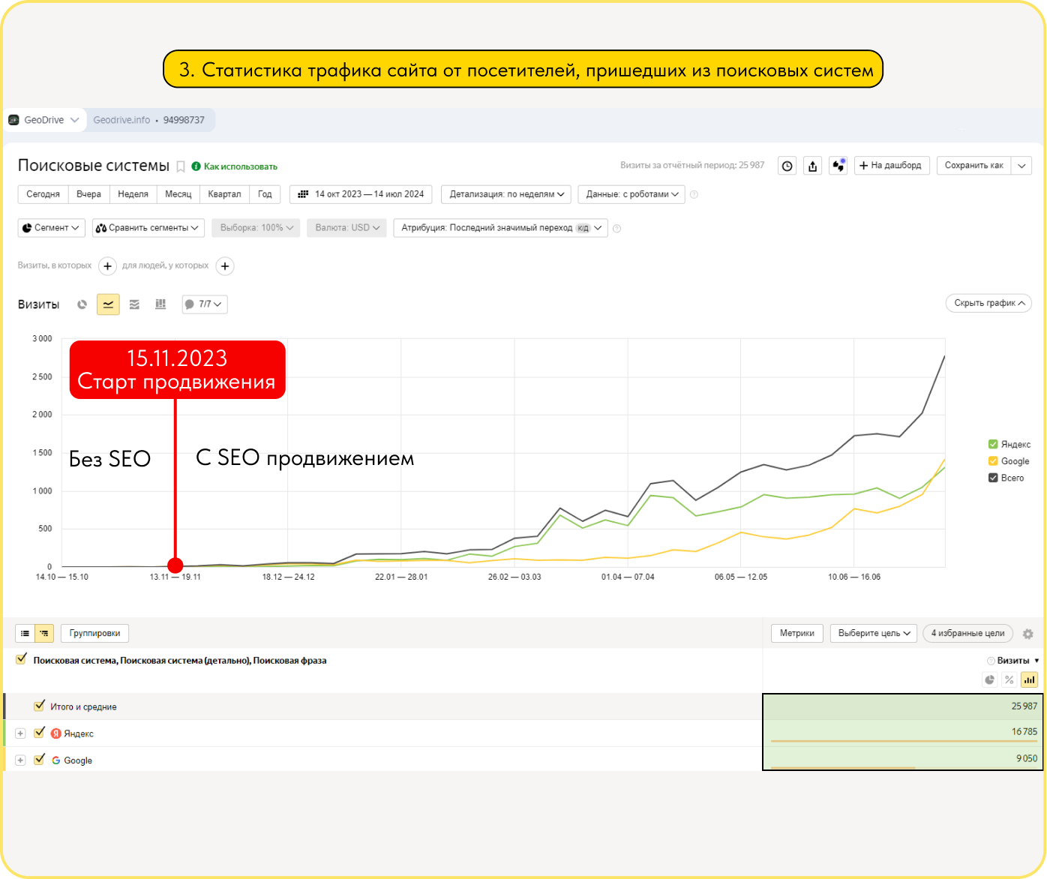The width and height of the screenshot is (1047, 879).
Task: Click the percent icon under Визиты column
Action: click(x=1009, y=679)
